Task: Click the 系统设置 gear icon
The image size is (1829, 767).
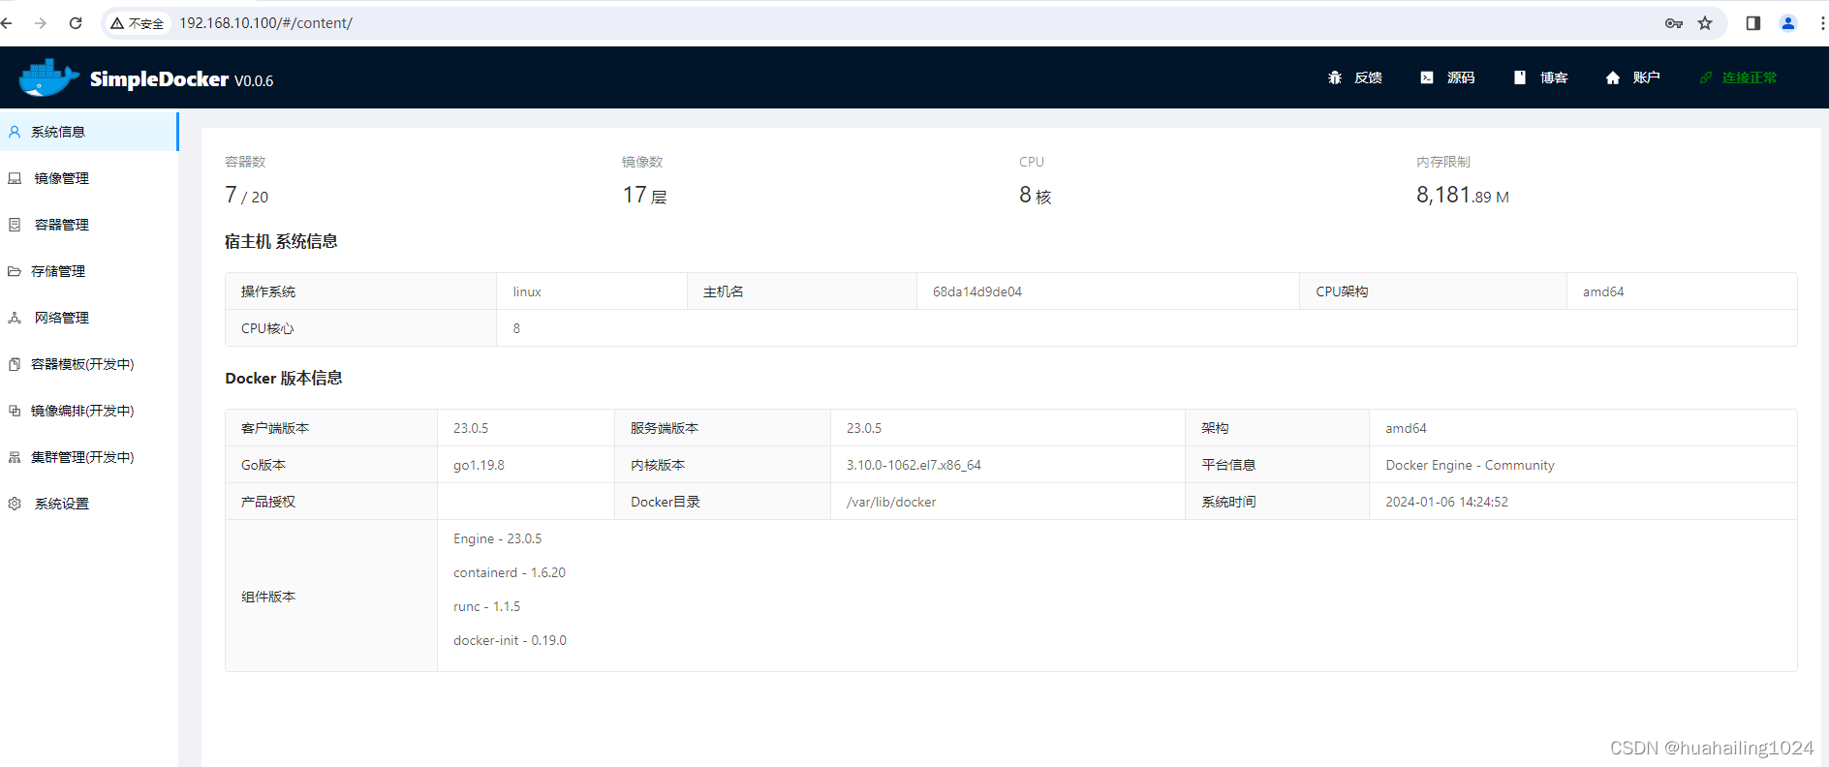Action: coord(15,504)
